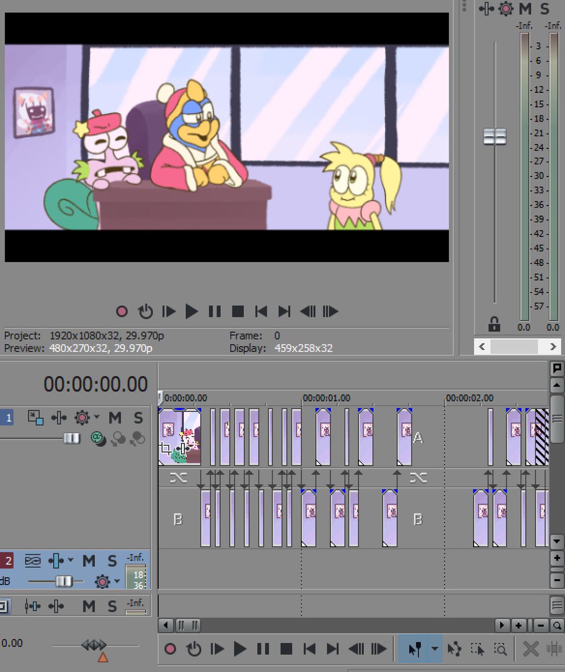Solo audio track 2
565x672 pixels.
pyautogui.click(x=112, y=560)
